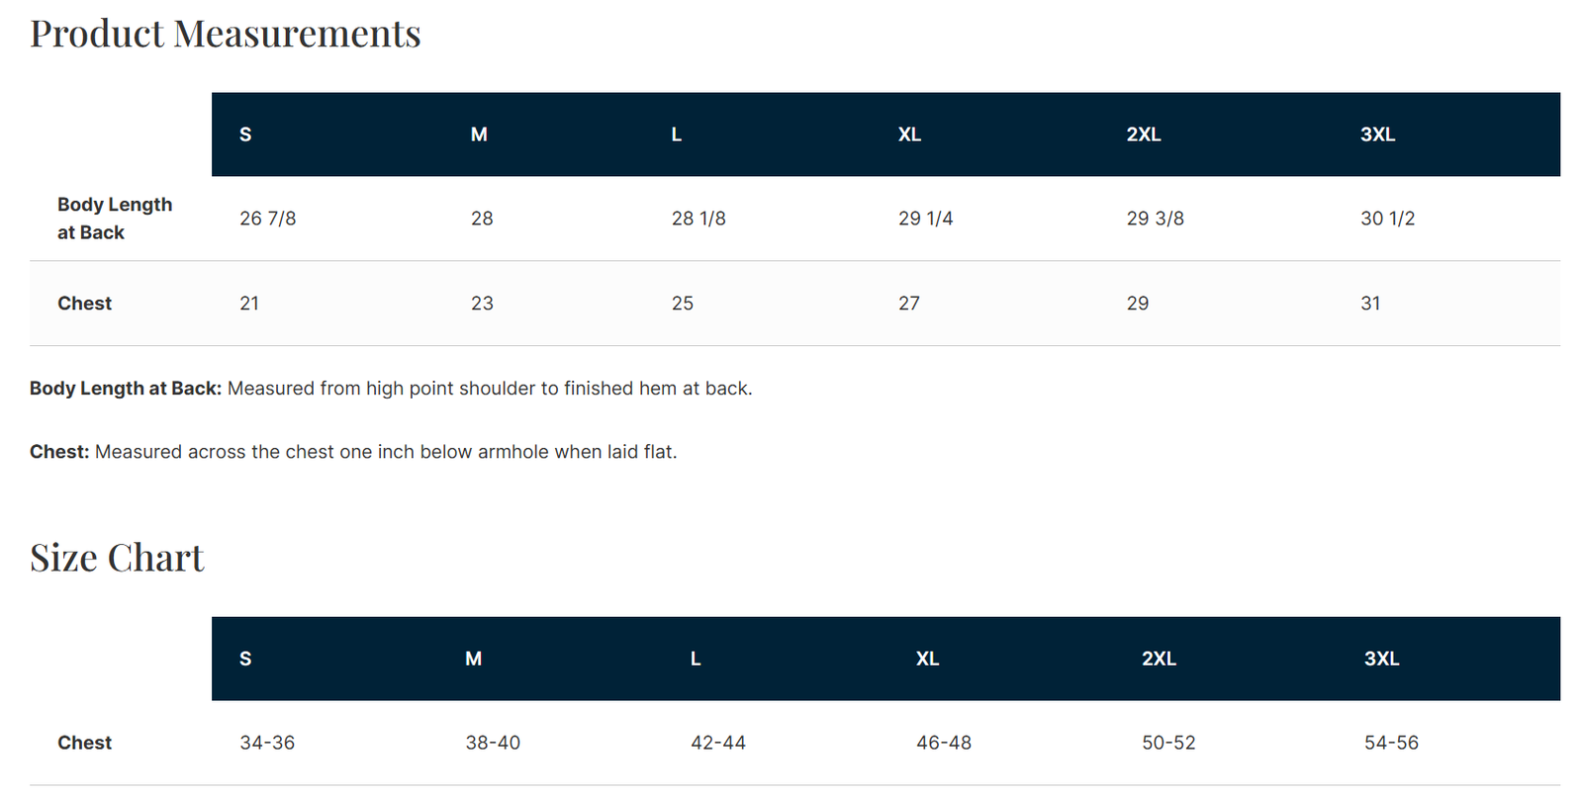This screenshot has width=1583, height=795.
Task: Select the 3XL column header in Product Measurements
Action: click(1377, 134)
